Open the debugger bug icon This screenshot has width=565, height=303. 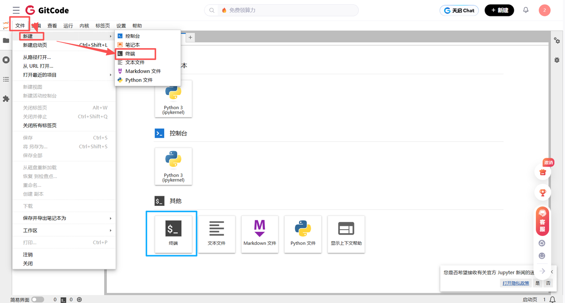[557, 60]
